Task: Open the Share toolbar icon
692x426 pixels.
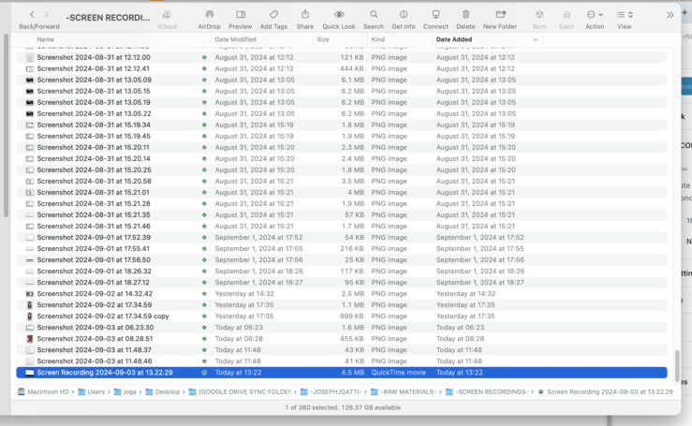Action: click(x=305, y=15)
